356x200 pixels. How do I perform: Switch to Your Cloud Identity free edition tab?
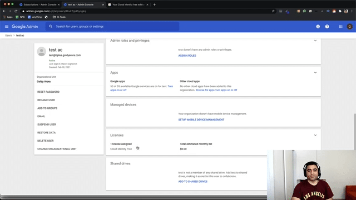(x=128, y=4)
